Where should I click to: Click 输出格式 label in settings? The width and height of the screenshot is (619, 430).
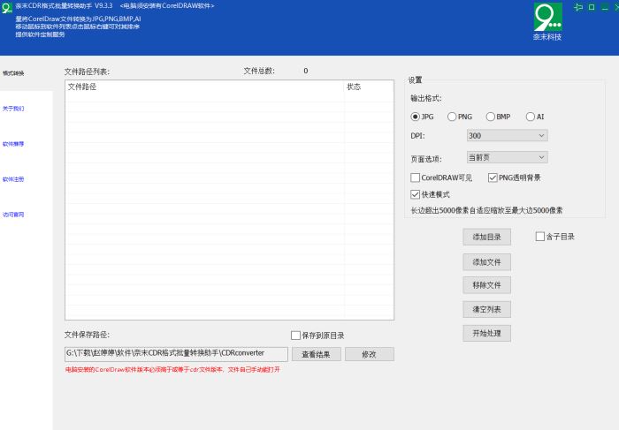click(426, 98)
